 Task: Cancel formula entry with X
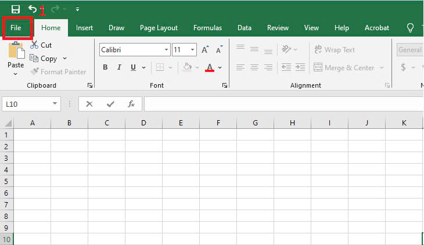[x=89, y=104]
